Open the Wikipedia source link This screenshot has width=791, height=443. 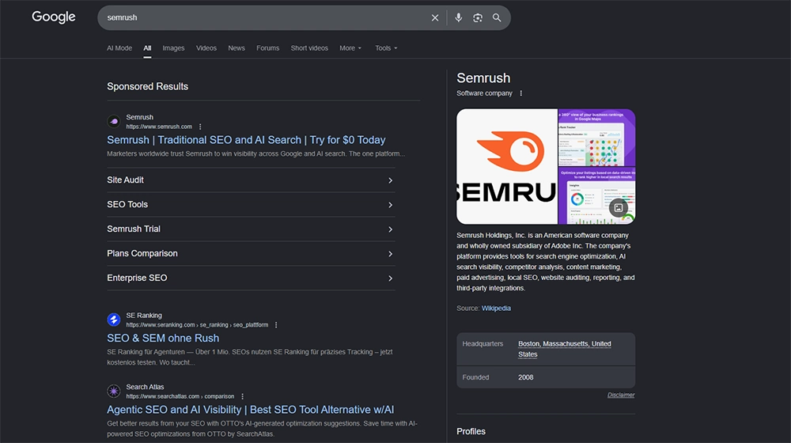[496, 309]
